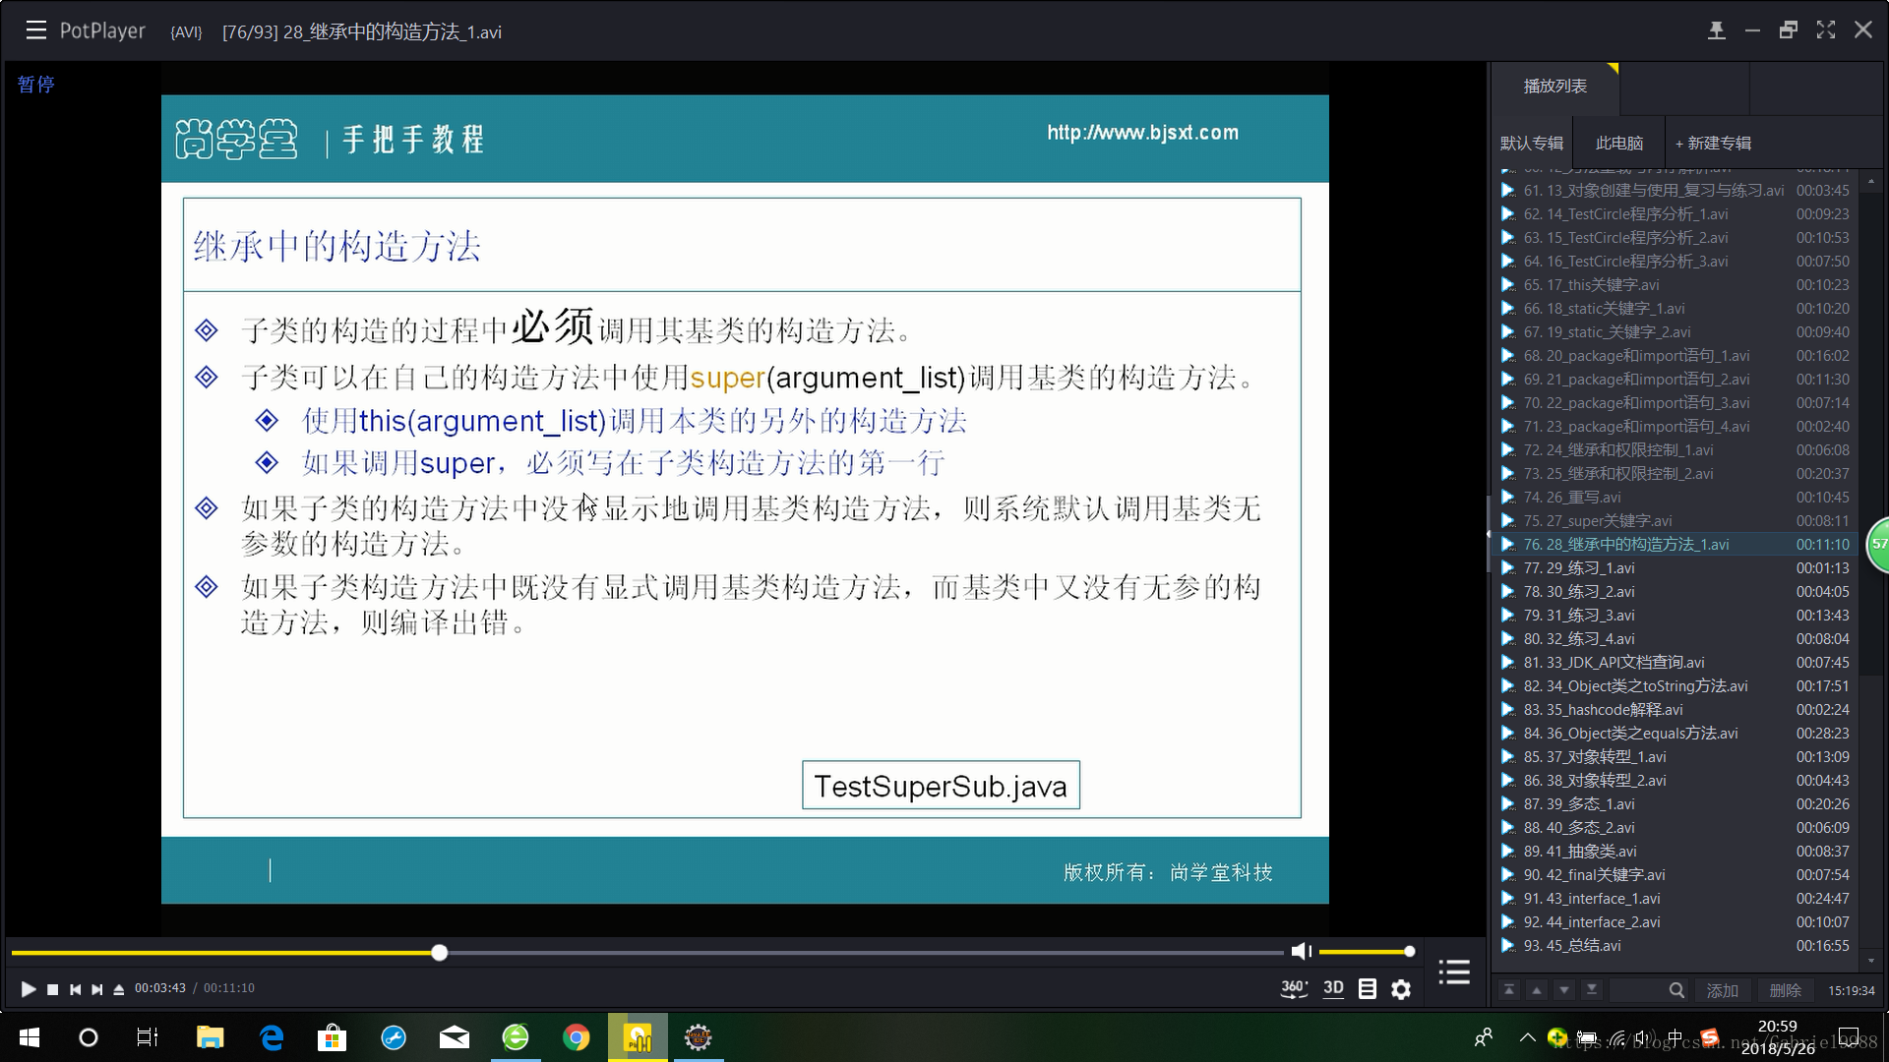Open the Mail app from taskbar
This screenshot has height=1062, width=1889.
[454, 1038]
